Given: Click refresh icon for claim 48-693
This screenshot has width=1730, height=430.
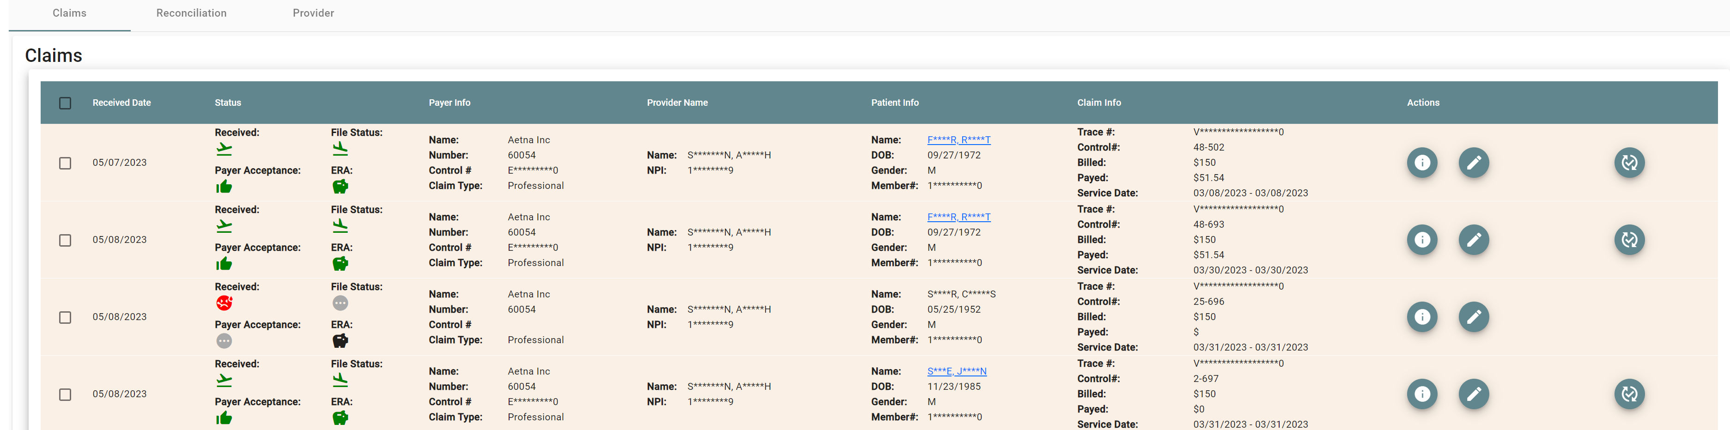Looking at the screenshot, I should 1628,240.
